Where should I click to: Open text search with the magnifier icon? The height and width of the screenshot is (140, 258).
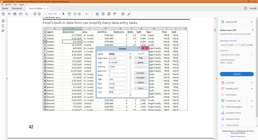pos(26,14)
